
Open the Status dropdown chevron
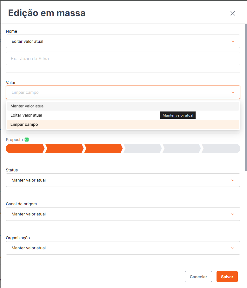pyautogui.click(x=233, y=180)
